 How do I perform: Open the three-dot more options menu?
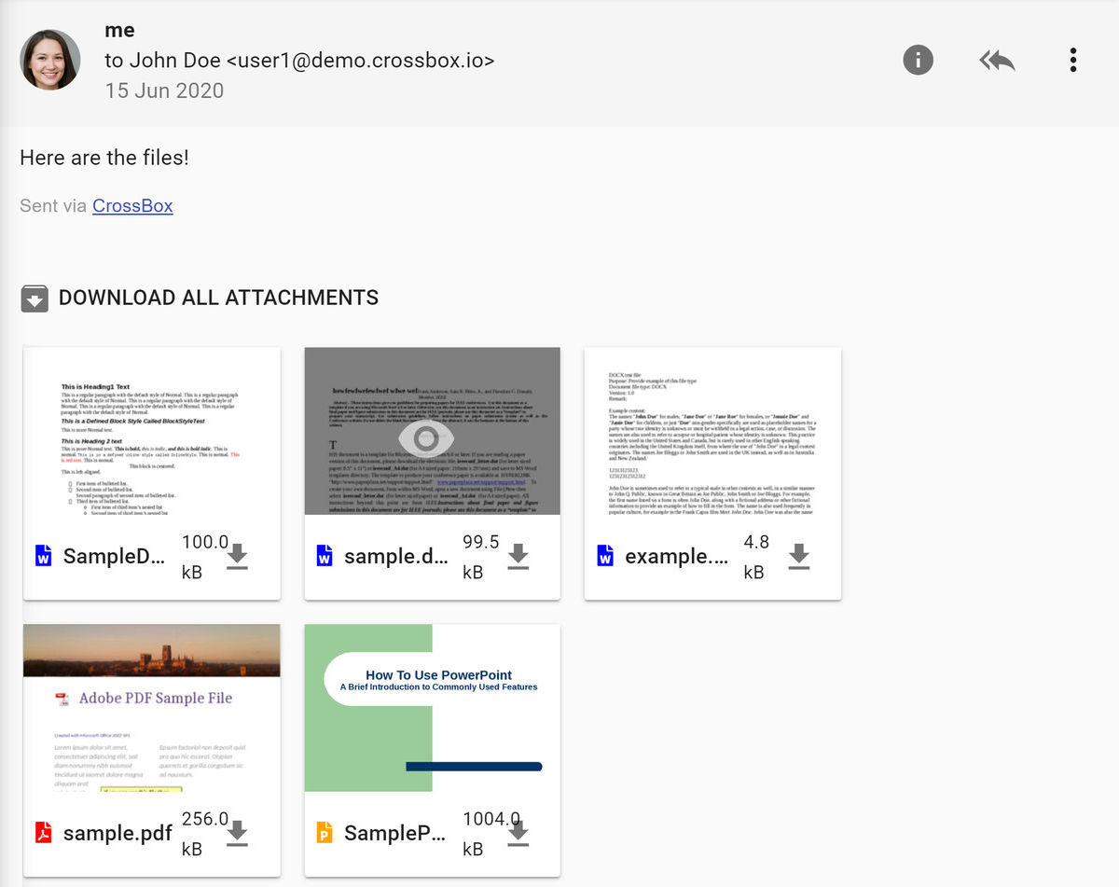(x=1073, y=61)
